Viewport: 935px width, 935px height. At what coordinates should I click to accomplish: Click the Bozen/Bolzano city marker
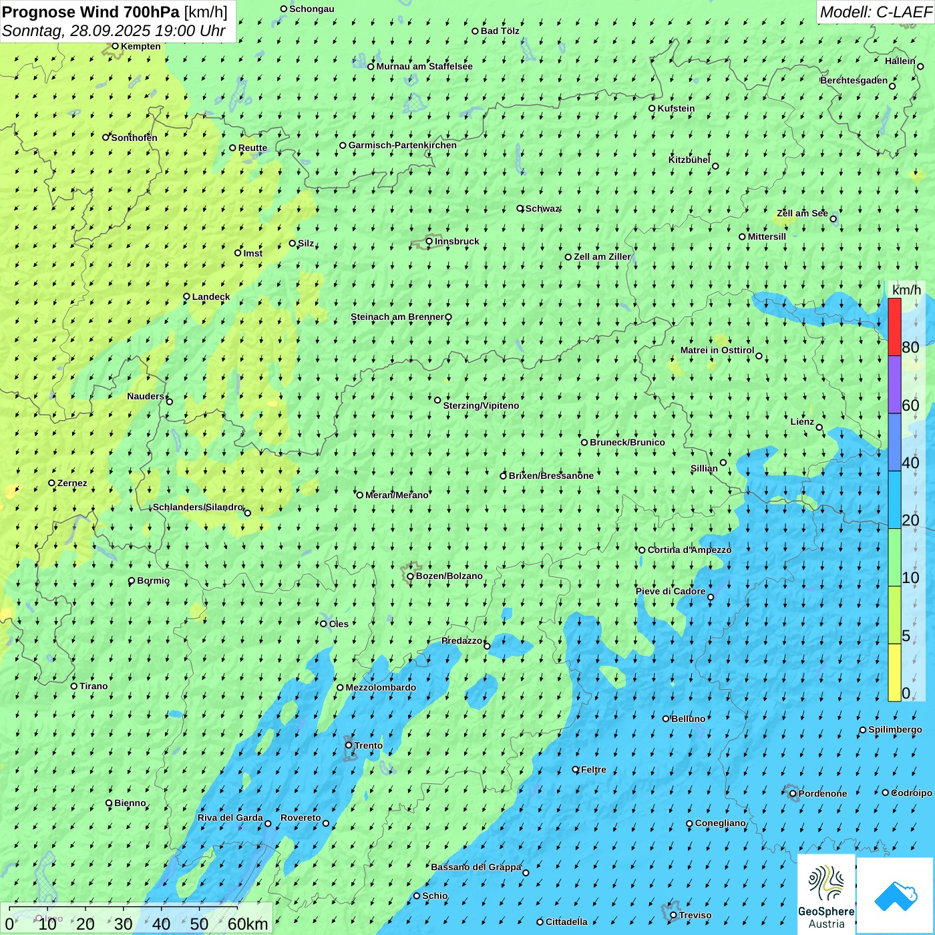coord(410,576)
